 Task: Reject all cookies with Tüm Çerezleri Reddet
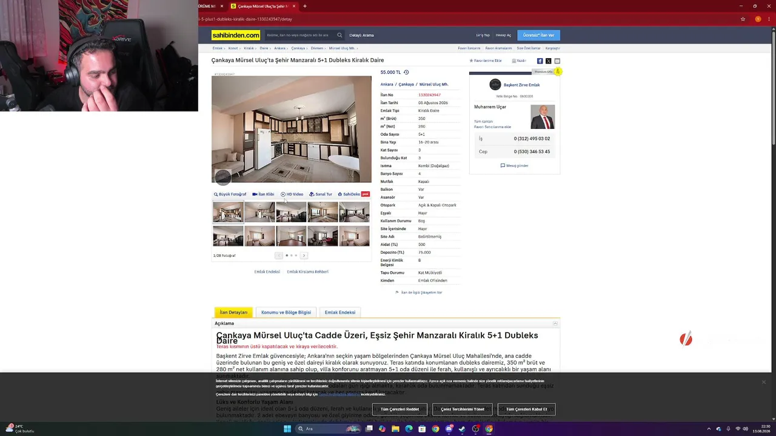click(400, 409)
